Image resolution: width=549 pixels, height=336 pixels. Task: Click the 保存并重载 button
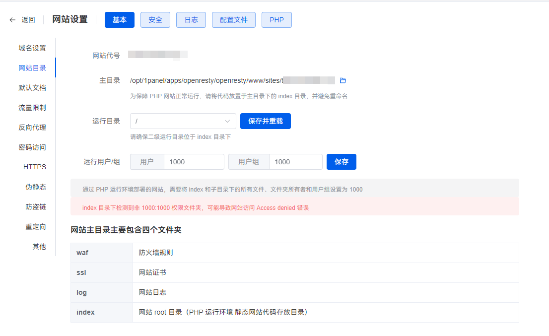(x=266, y=121)
